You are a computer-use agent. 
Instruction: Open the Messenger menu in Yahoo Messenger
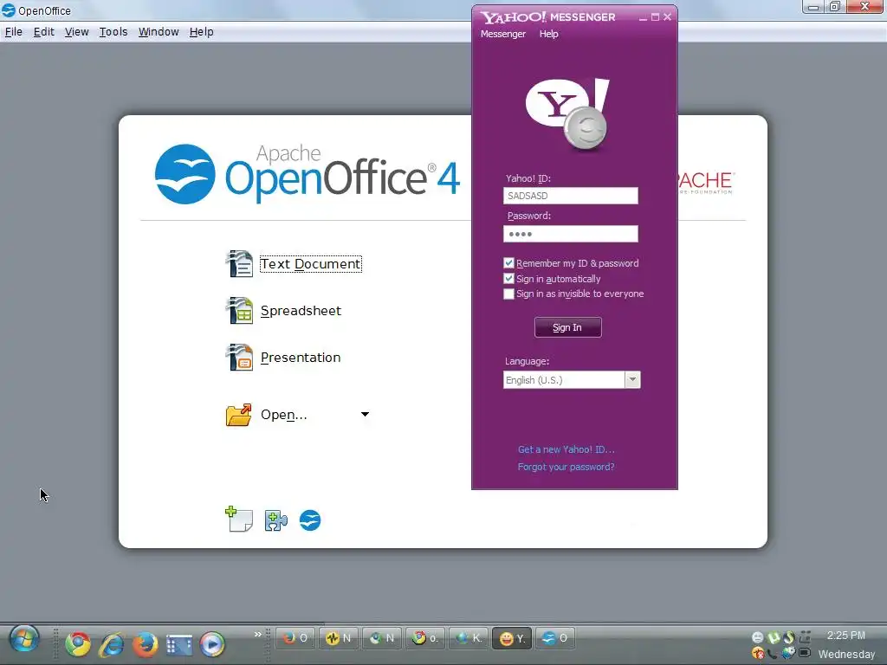(x=503, y=34)
